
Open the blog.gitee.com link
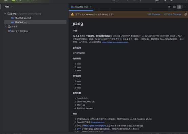tap(98, 122)
